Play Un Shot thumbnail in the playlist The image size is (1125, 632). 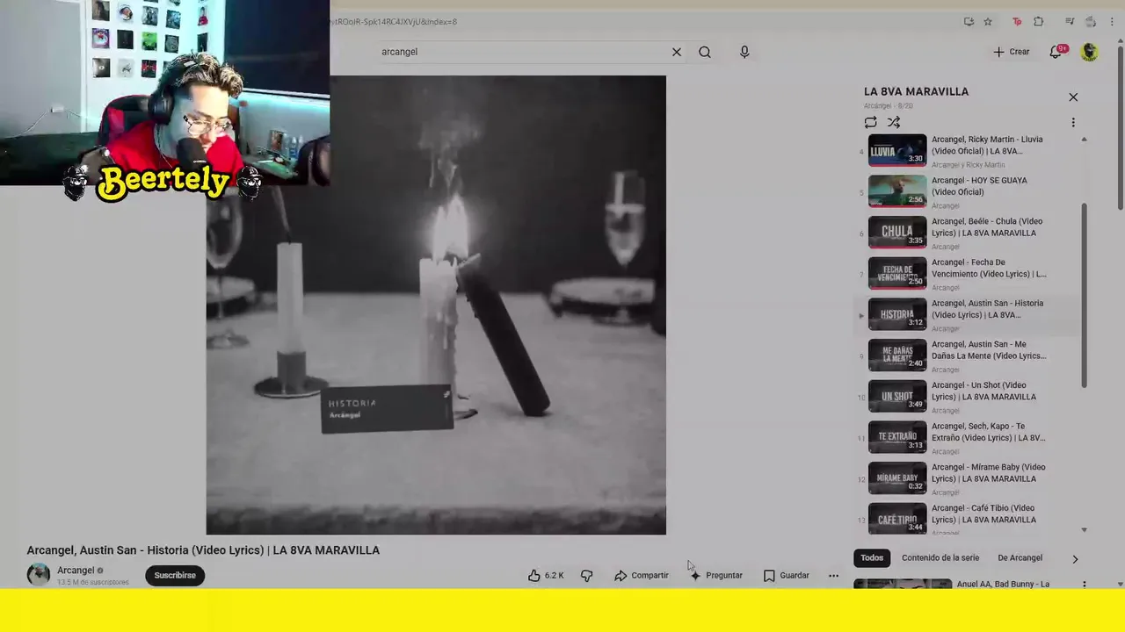(x=897, y=396)
